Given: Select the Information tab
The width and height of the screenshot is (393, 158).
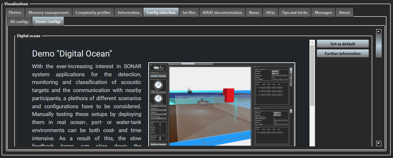Looking at the screenshot, I should pyautogui.click(x=129, y=13).
